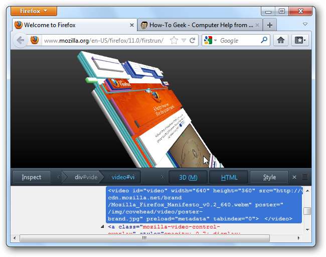The width and height of the screenshot is (326, 257).
Task: Select the div#vide breadcrumb
Action: click(85, 177)
